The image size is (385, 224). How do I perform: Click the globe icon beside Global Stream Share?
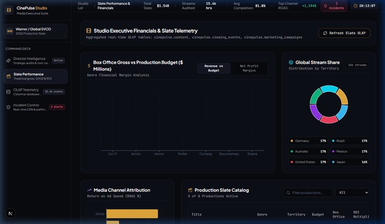[291, 63]
